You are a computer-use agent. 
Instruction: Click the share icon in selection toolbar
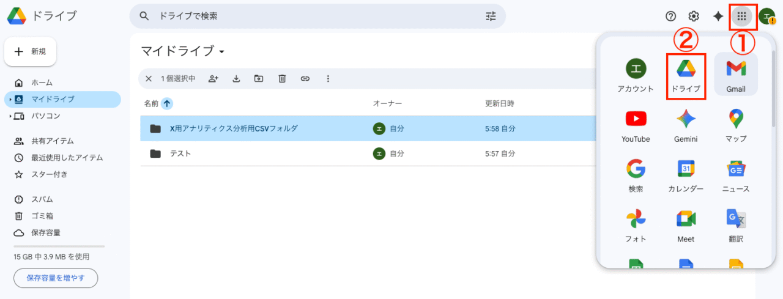pyautogui.click(x=213, y=79)
